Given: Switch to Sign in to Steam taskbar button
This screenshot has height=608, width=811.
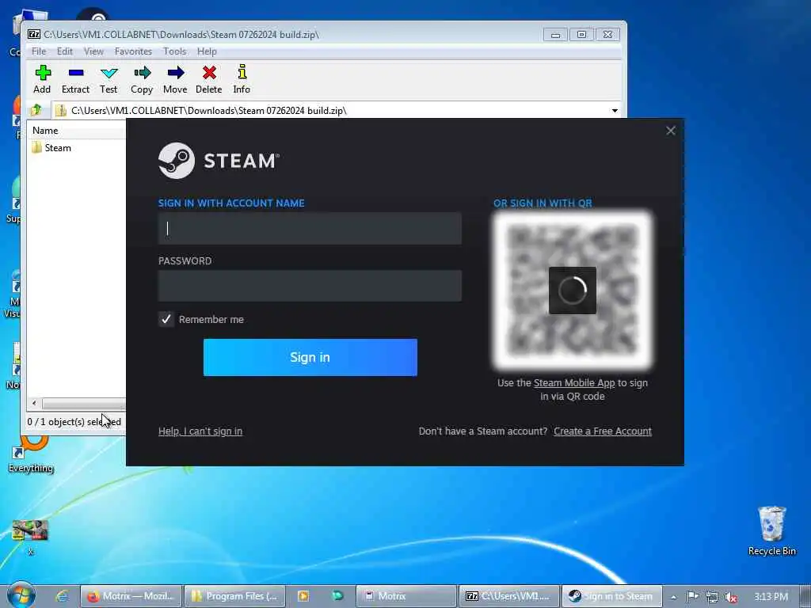Looking at the screenshot, I should click(612, 596).
